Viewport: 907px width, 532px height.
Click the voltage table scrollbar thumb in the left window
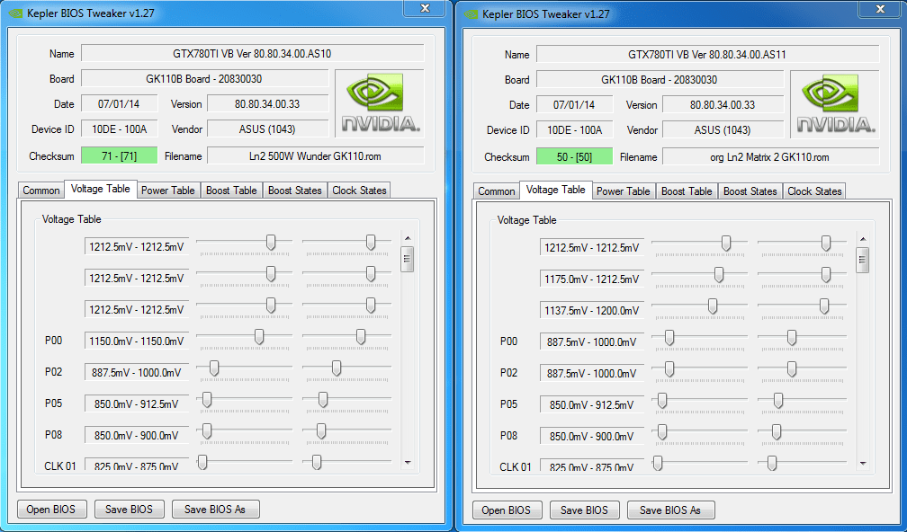pos(408,259)
